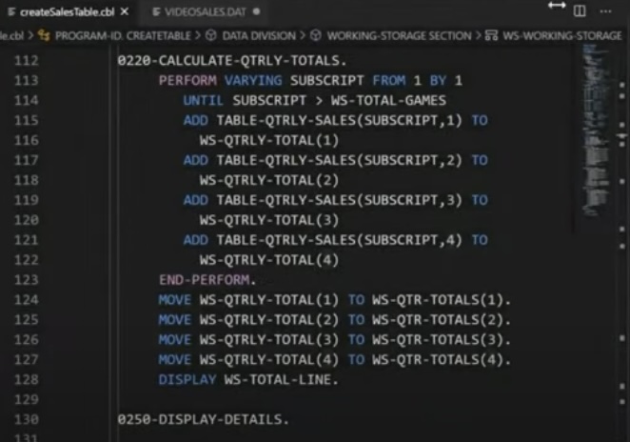Screen dimensions: 630x442
Task: Click WS-QTRLY-TOTAL(1) on line 116
Action: coord(269,140)
